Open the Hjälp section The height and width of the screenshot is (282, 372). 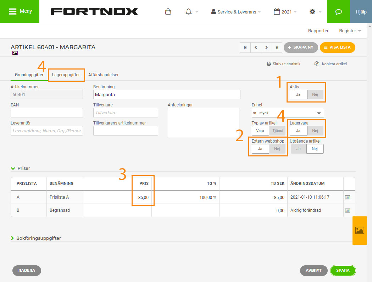tap(361, 12)
